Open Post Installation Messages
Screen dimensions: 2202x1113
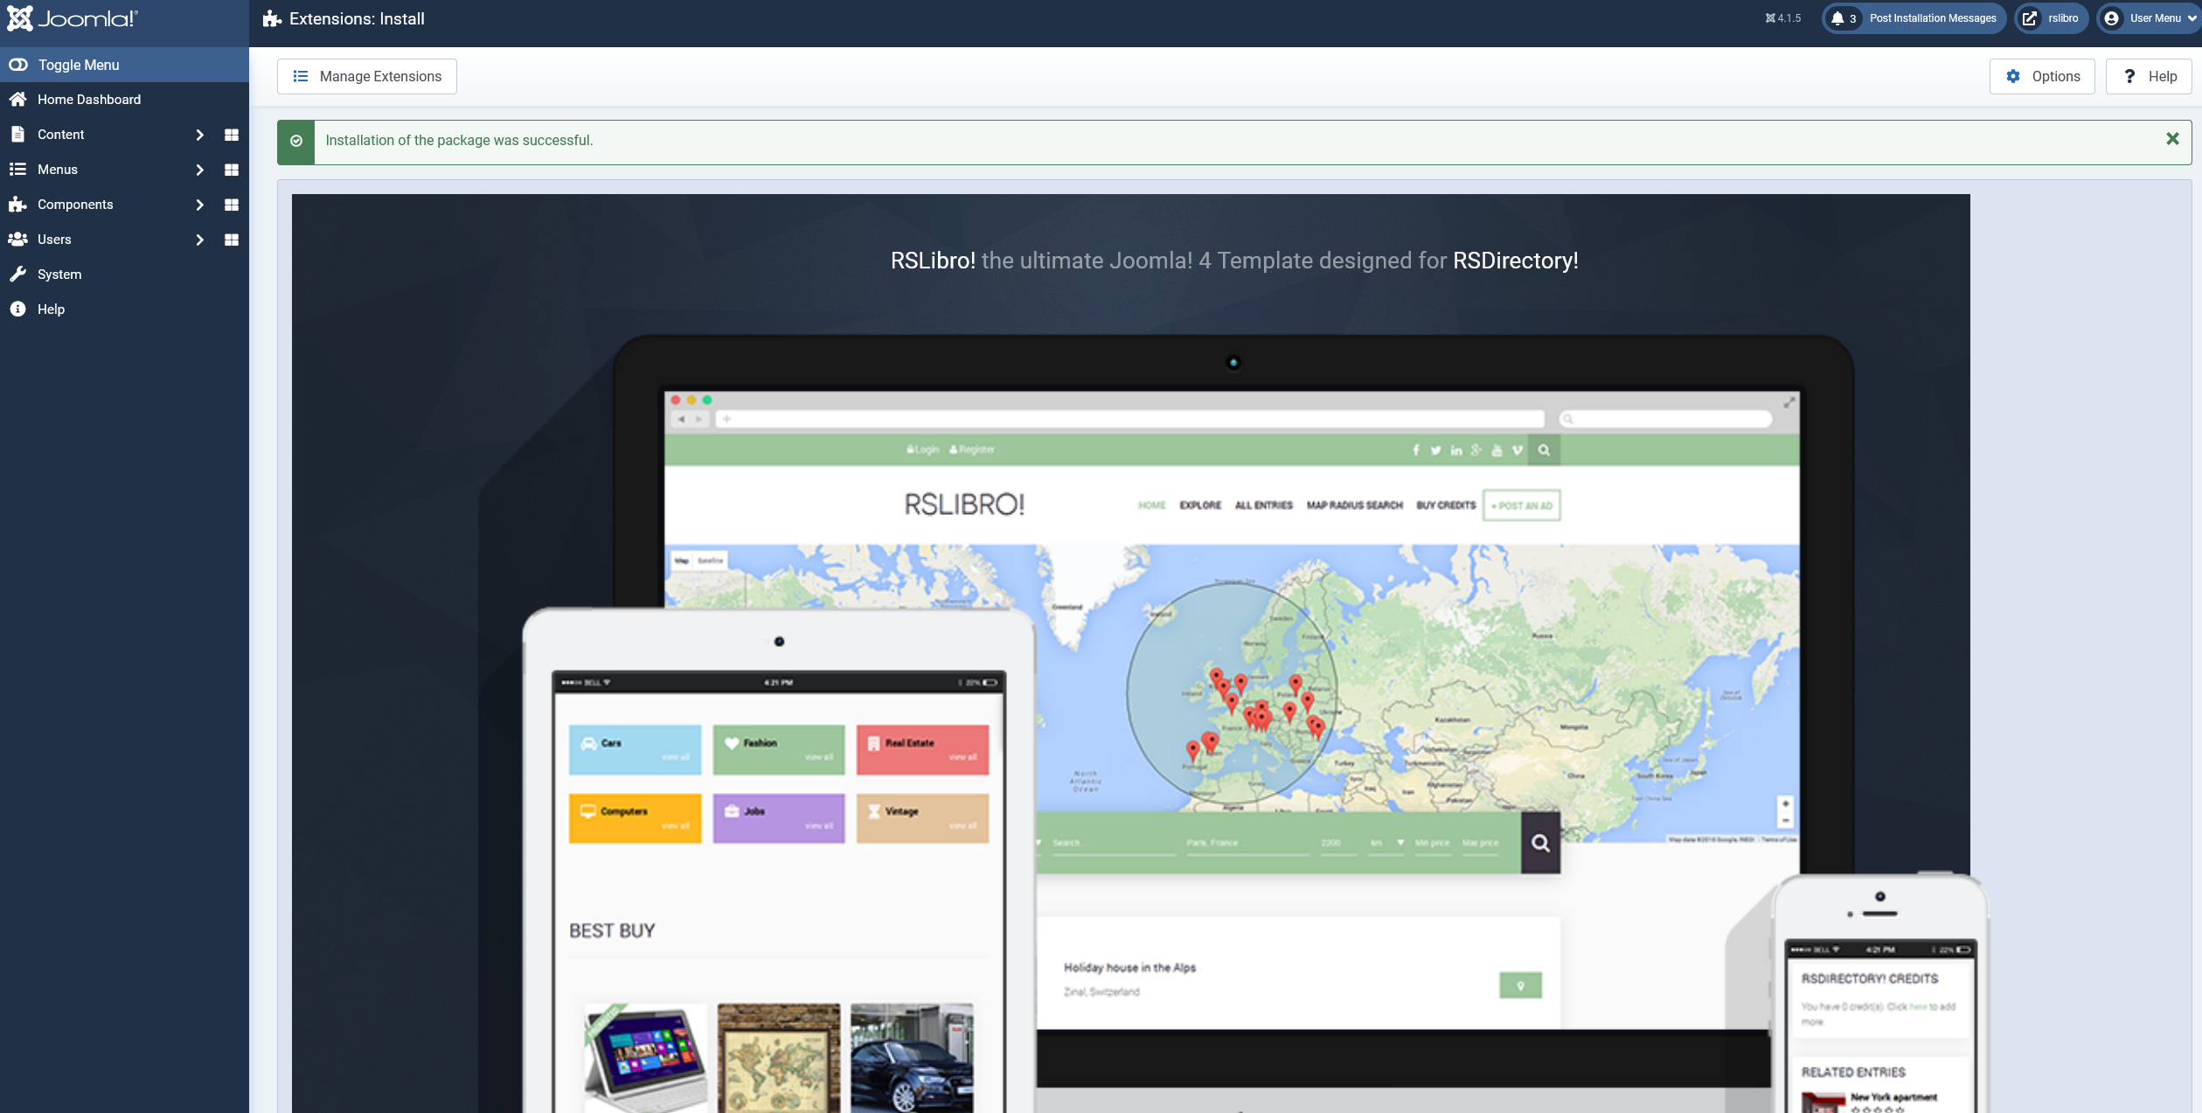(1914, 18)
